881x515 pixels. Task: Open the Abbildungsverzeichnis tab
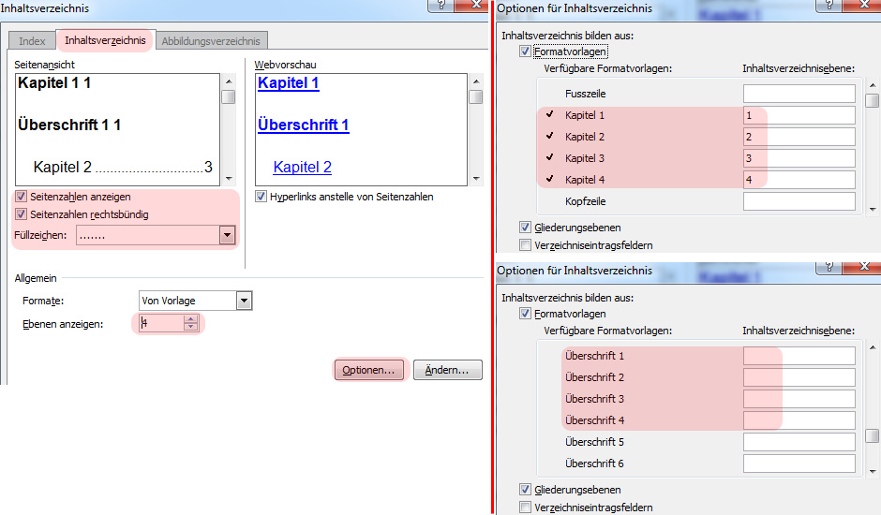click(x=212, y=41)
